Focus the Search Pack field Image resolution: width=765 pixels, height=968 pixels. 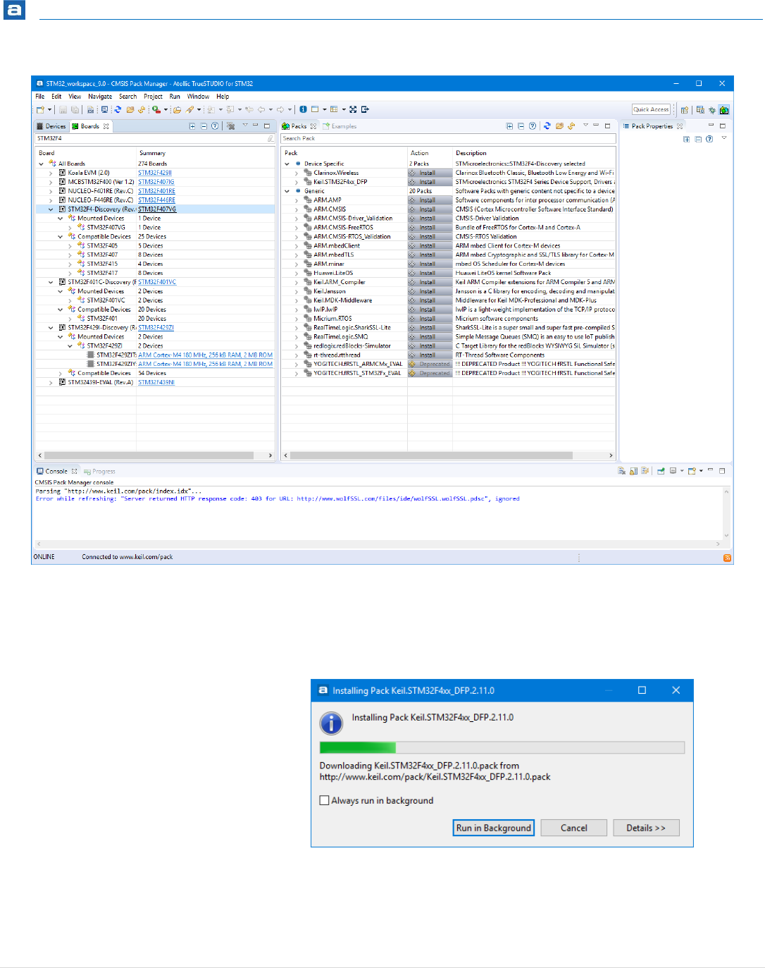pos(448,138)
